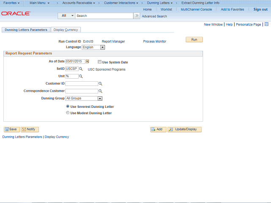The width and height of the screenshot is (271, 203).
Task: Open the Worklist link
Action: tap(166, 9)
